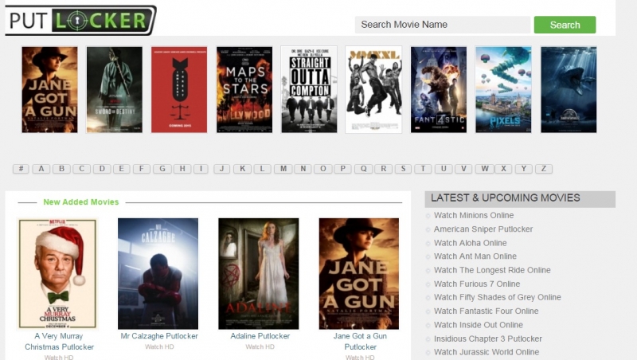Select letter A filter

(x=41, y=169)
